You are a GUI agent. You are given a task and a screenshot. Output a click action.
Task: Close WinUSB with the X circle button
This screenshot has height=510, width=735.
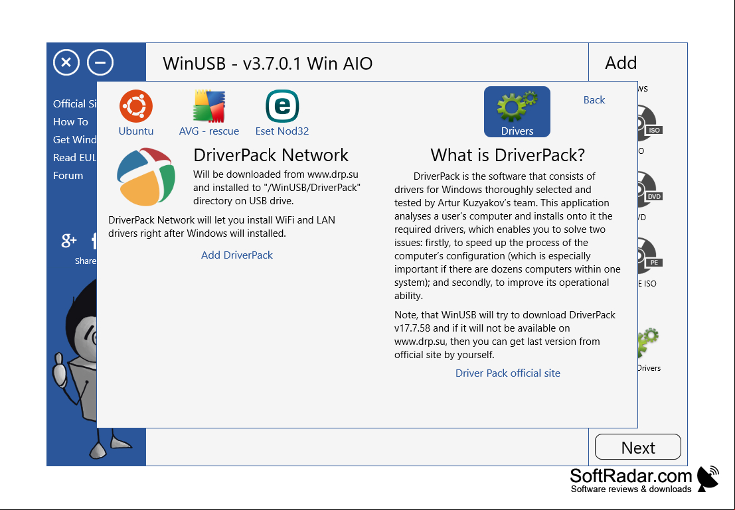point(66,62)
